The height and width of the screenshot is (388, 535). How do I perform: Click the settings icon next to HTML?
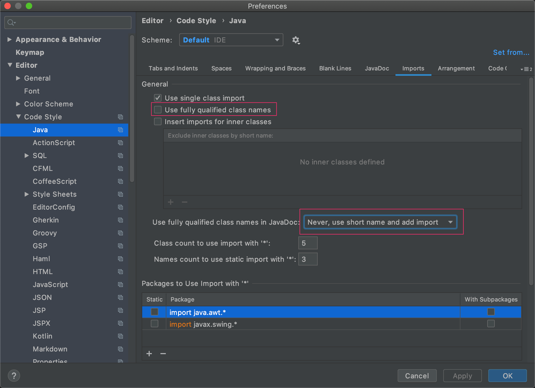pos(120,272)
